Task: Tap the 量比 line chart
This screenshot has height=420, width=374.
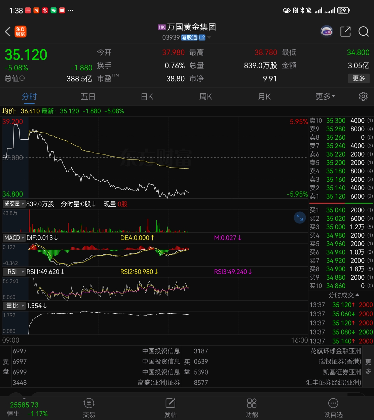Action: [x=155, y=323]
